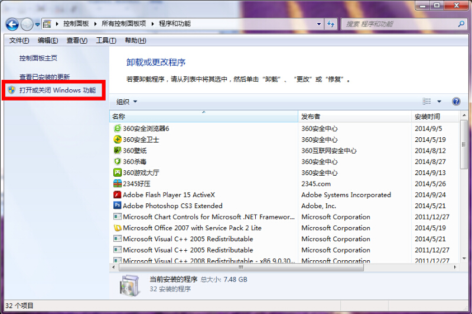Image resolution: width=472 pixels, height=314 pixels.
Task: Expand the 组织 dropdown menu
Action: [x=126, y=102]
